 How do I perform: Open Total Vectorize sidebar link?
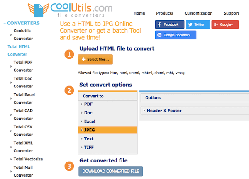[x=28, y=159]
